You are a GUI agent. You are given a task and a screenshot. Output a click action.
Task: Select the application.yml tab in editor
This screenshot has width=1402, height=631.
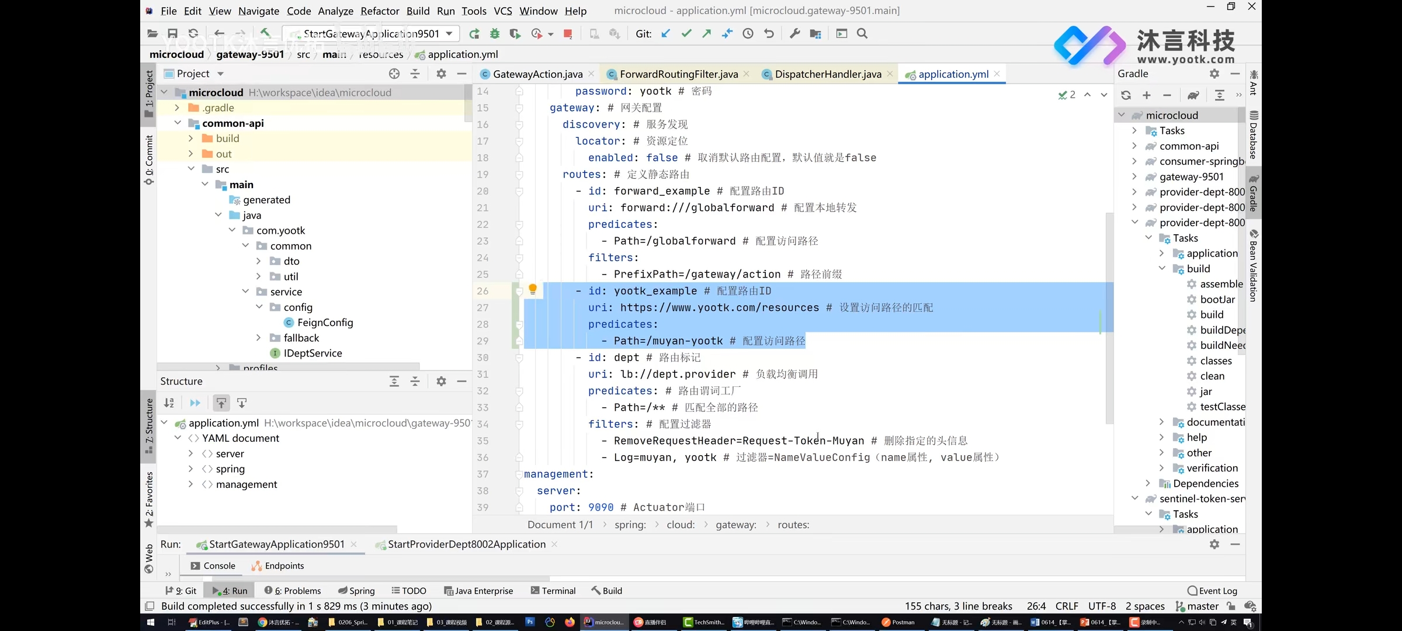pos(953,73)
